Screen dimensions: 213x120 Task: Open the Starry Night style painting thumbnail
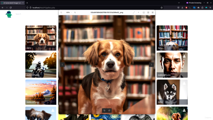(106, 117)
